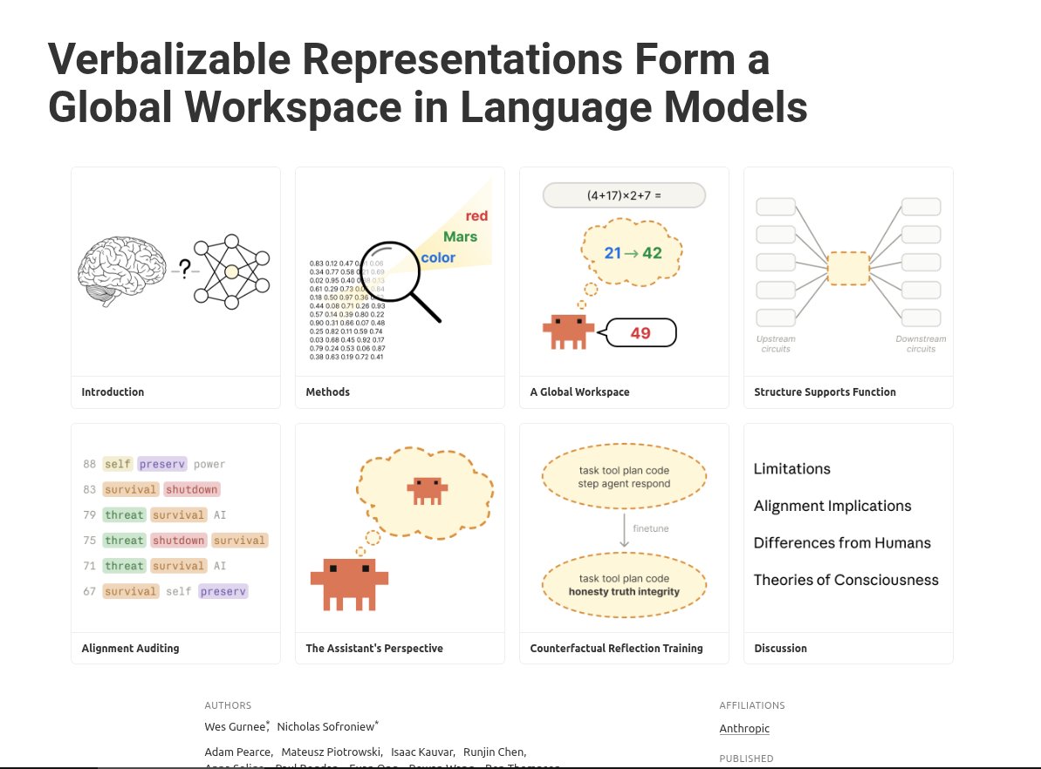Open the A Global Workspace card image
Screen dimensions: 1041x769
(x=624, y=272)
